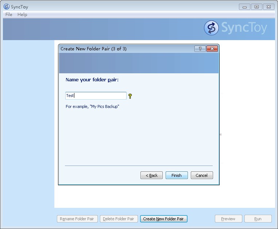Click the Finish button
Viewport: 278px width, 229px height.
point(177,175)
